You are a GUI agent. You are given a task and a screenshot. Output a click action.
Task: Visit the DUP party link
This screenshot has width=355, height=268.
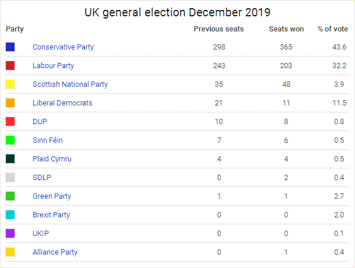tap(40, 122)
